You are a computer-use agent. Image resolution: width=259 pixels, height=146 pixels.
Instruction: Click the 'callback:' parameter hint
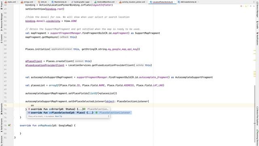click(64, 37)
